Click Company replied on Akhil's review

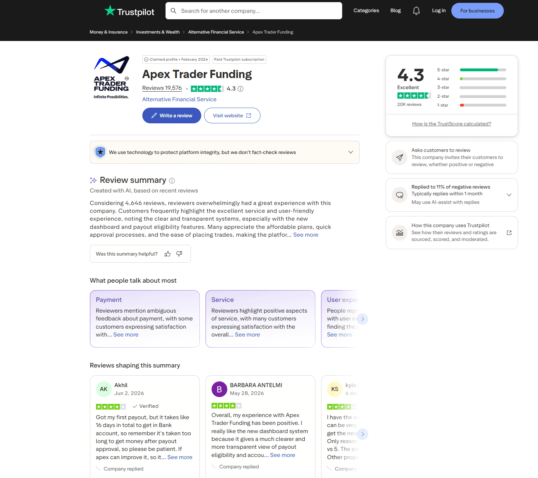coord(123,469)
